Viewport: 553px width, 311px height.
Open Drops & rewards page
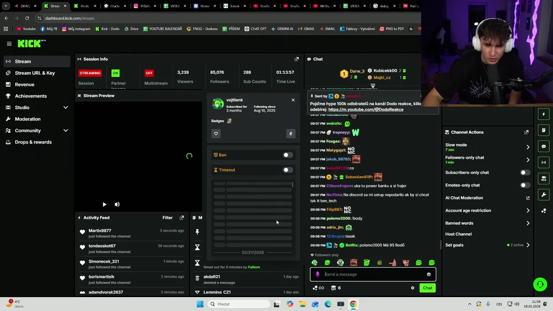(33, 142)
